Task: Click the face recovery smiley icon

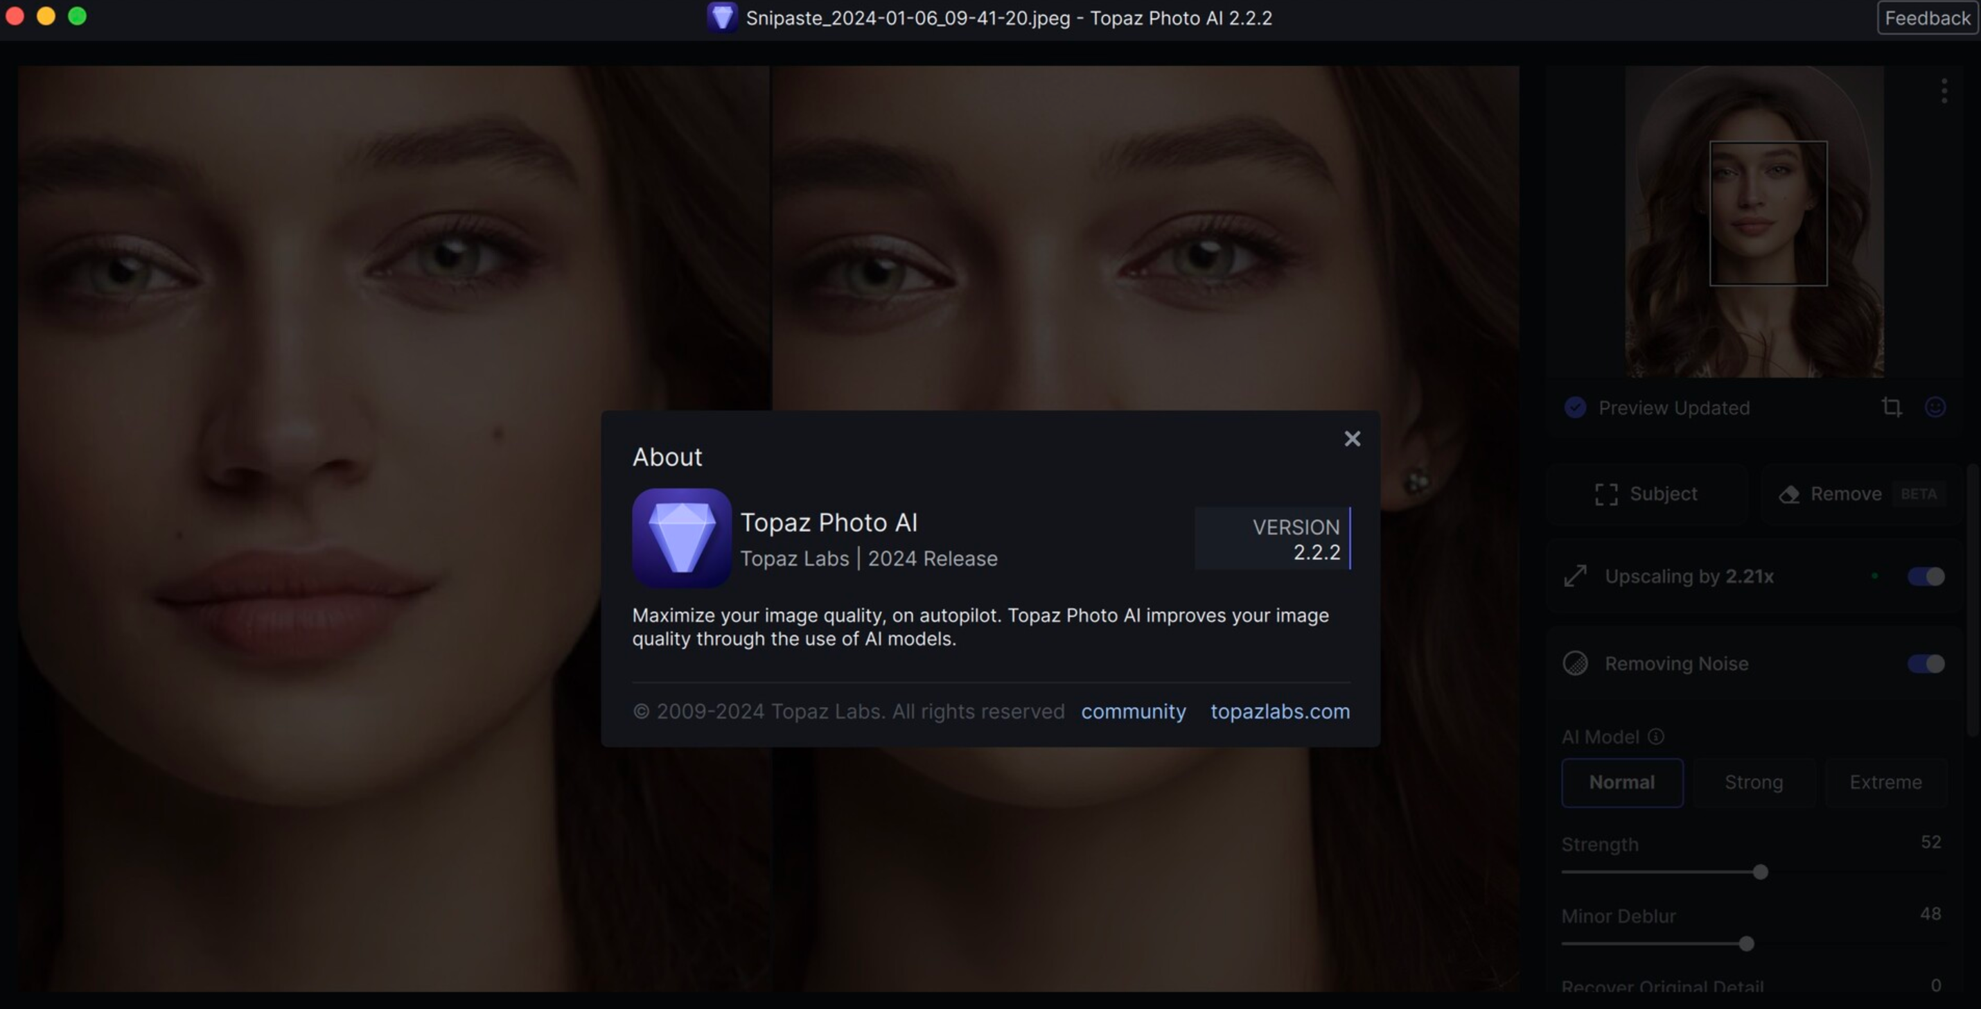Action: [x=1936, y=407]
